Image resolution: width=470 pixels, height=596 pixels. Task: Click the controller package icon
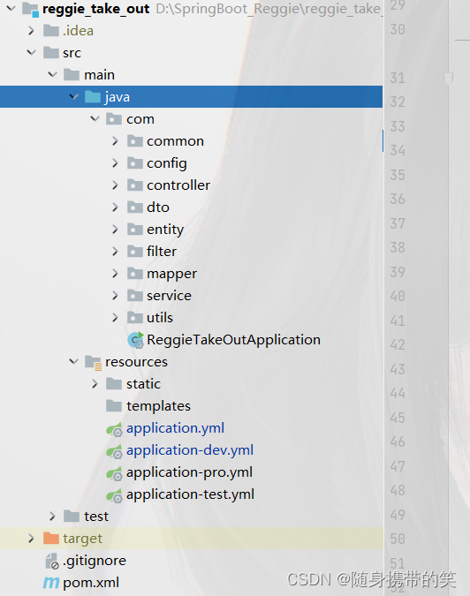pos(135,185)
